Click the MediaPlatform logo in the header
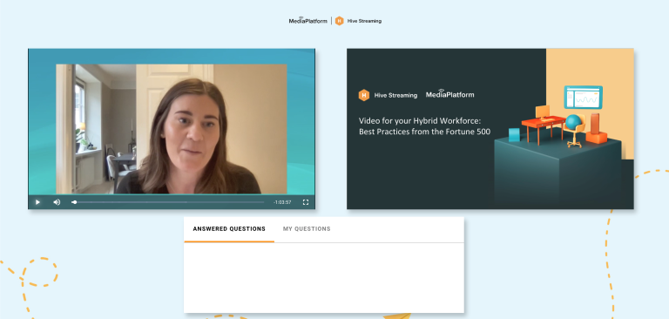 click(x=308, y=21)
